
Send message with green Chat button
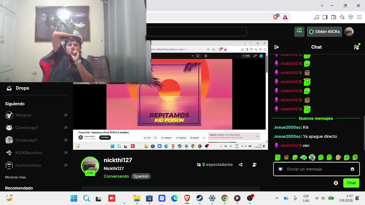click(351, 183)
